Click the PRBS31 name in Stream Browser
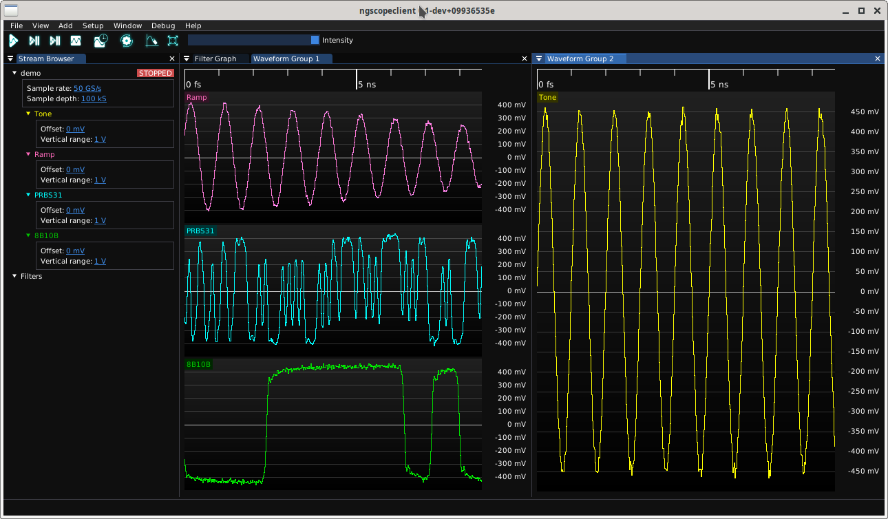This screenshot has height=519, width=888. point(48,195)
